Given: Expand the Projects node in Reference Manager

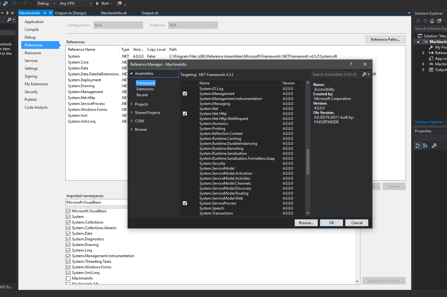Looking at the screenshot, I should tap(132, 104).
